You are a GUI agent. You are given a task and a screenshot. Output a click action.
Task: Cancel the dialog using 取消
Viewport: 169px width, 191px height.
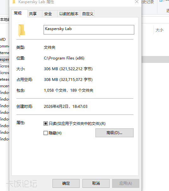coord(96,183)
